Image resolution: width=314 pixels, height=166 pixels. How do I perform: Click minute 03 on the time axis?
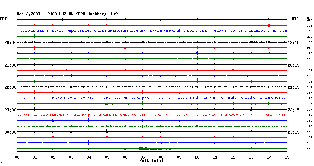71,157
